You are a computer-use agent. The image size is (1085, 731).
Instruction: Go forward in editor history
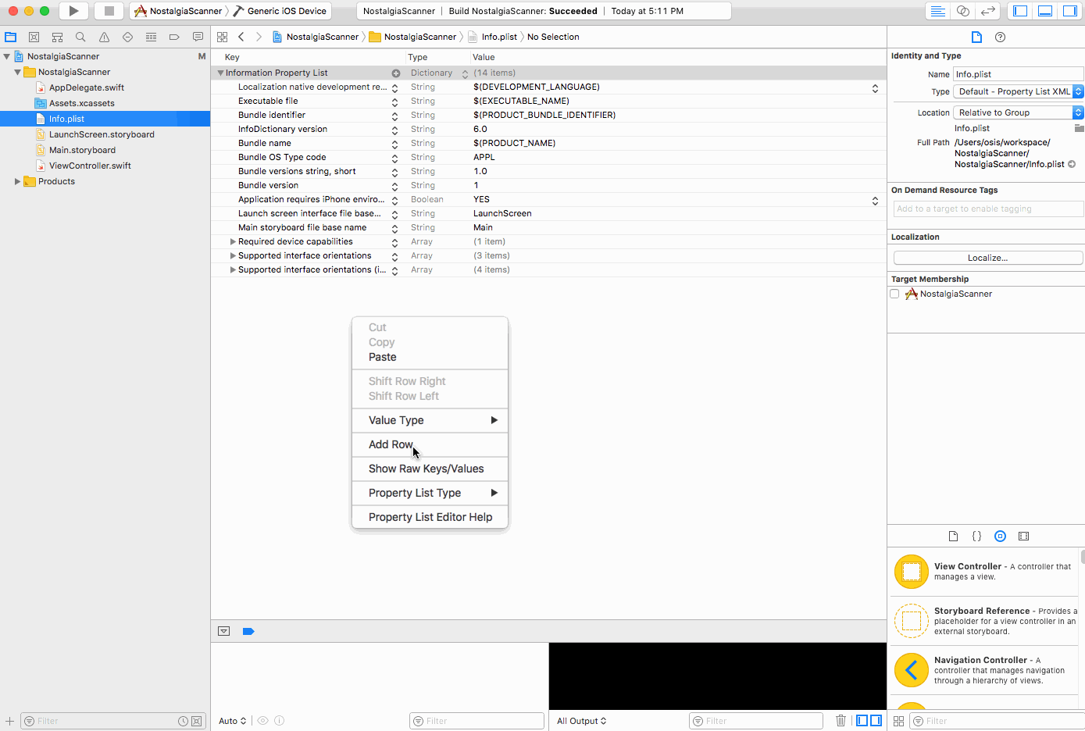click(259, 37)
